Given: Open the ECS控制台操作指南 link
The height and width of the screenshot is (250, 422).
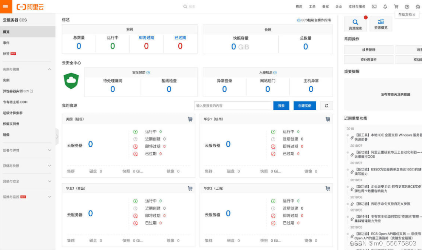Looking at the screenshot, I should pos(316,20).
